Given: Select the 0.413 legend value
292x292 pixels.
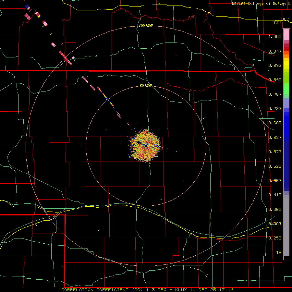Looking at the screenshot, I should pos(275,195).
